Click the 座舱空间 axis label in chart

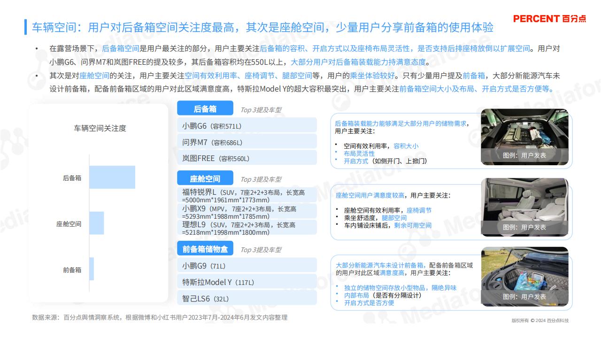coord(69,224)
